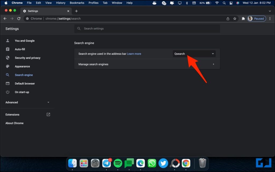The width and height of the screenshot is (275, 172).
Task: Click the tab search chevron
Action: pos(270,11)
